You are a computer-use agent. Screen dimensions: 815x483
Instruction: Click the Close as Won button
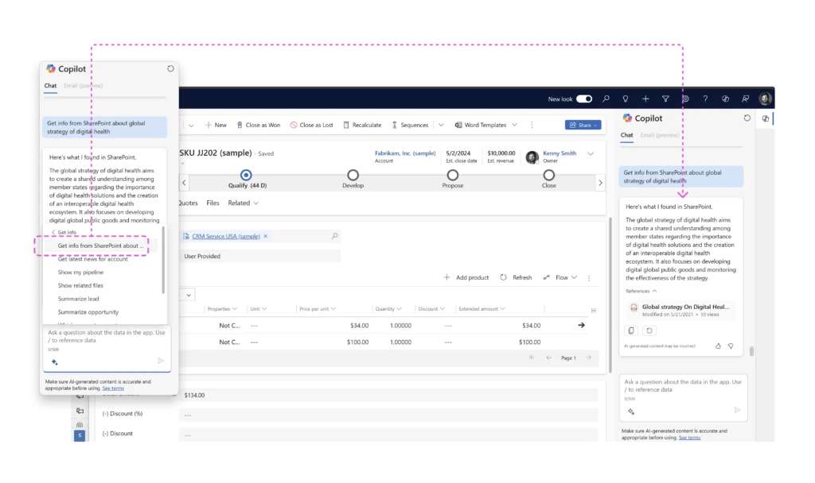tap(257, 125)
